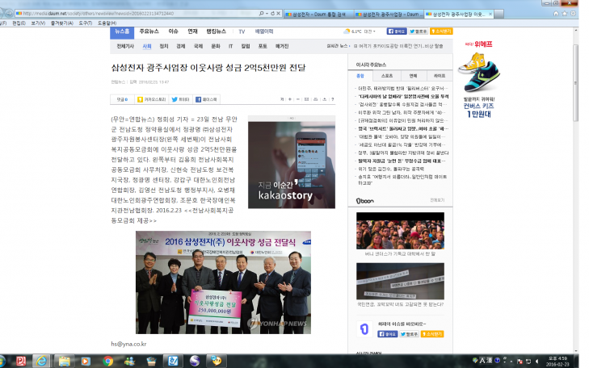
Task: Close the current 삼성전자 광주사업장 이웃 tab
Action: click(490, 15)
